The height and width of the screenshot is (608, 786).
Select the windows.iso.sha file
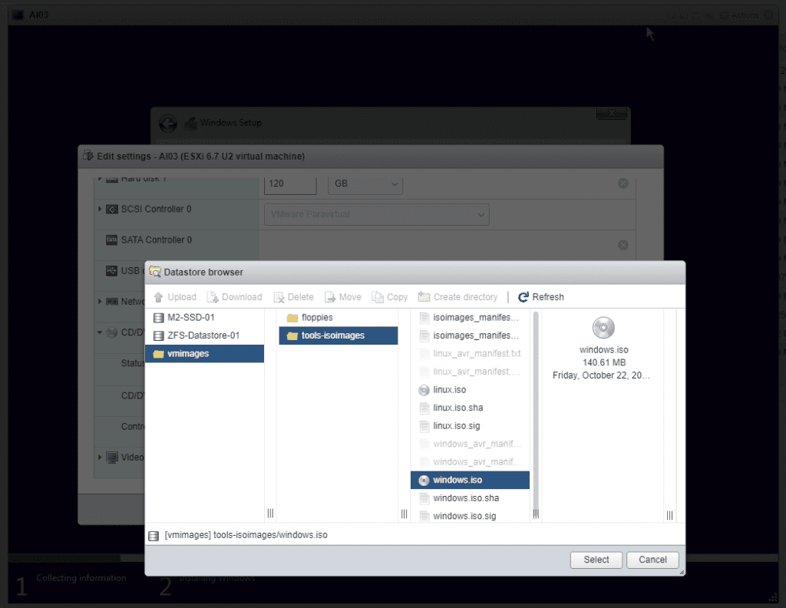[x=471, y=497]
